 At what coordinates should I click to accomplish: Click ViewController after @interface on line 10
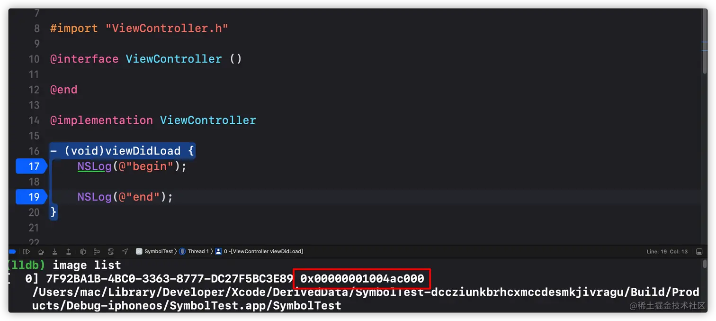[174, 59]
